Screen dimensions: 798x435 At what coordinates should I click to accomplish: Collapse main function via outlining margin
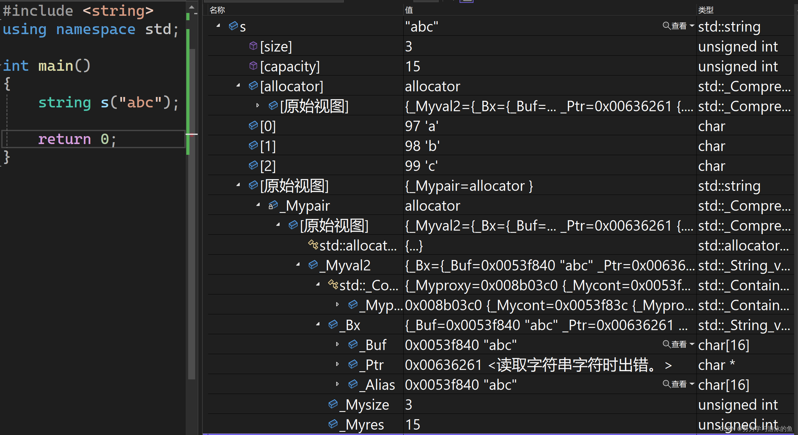[1, 66]
